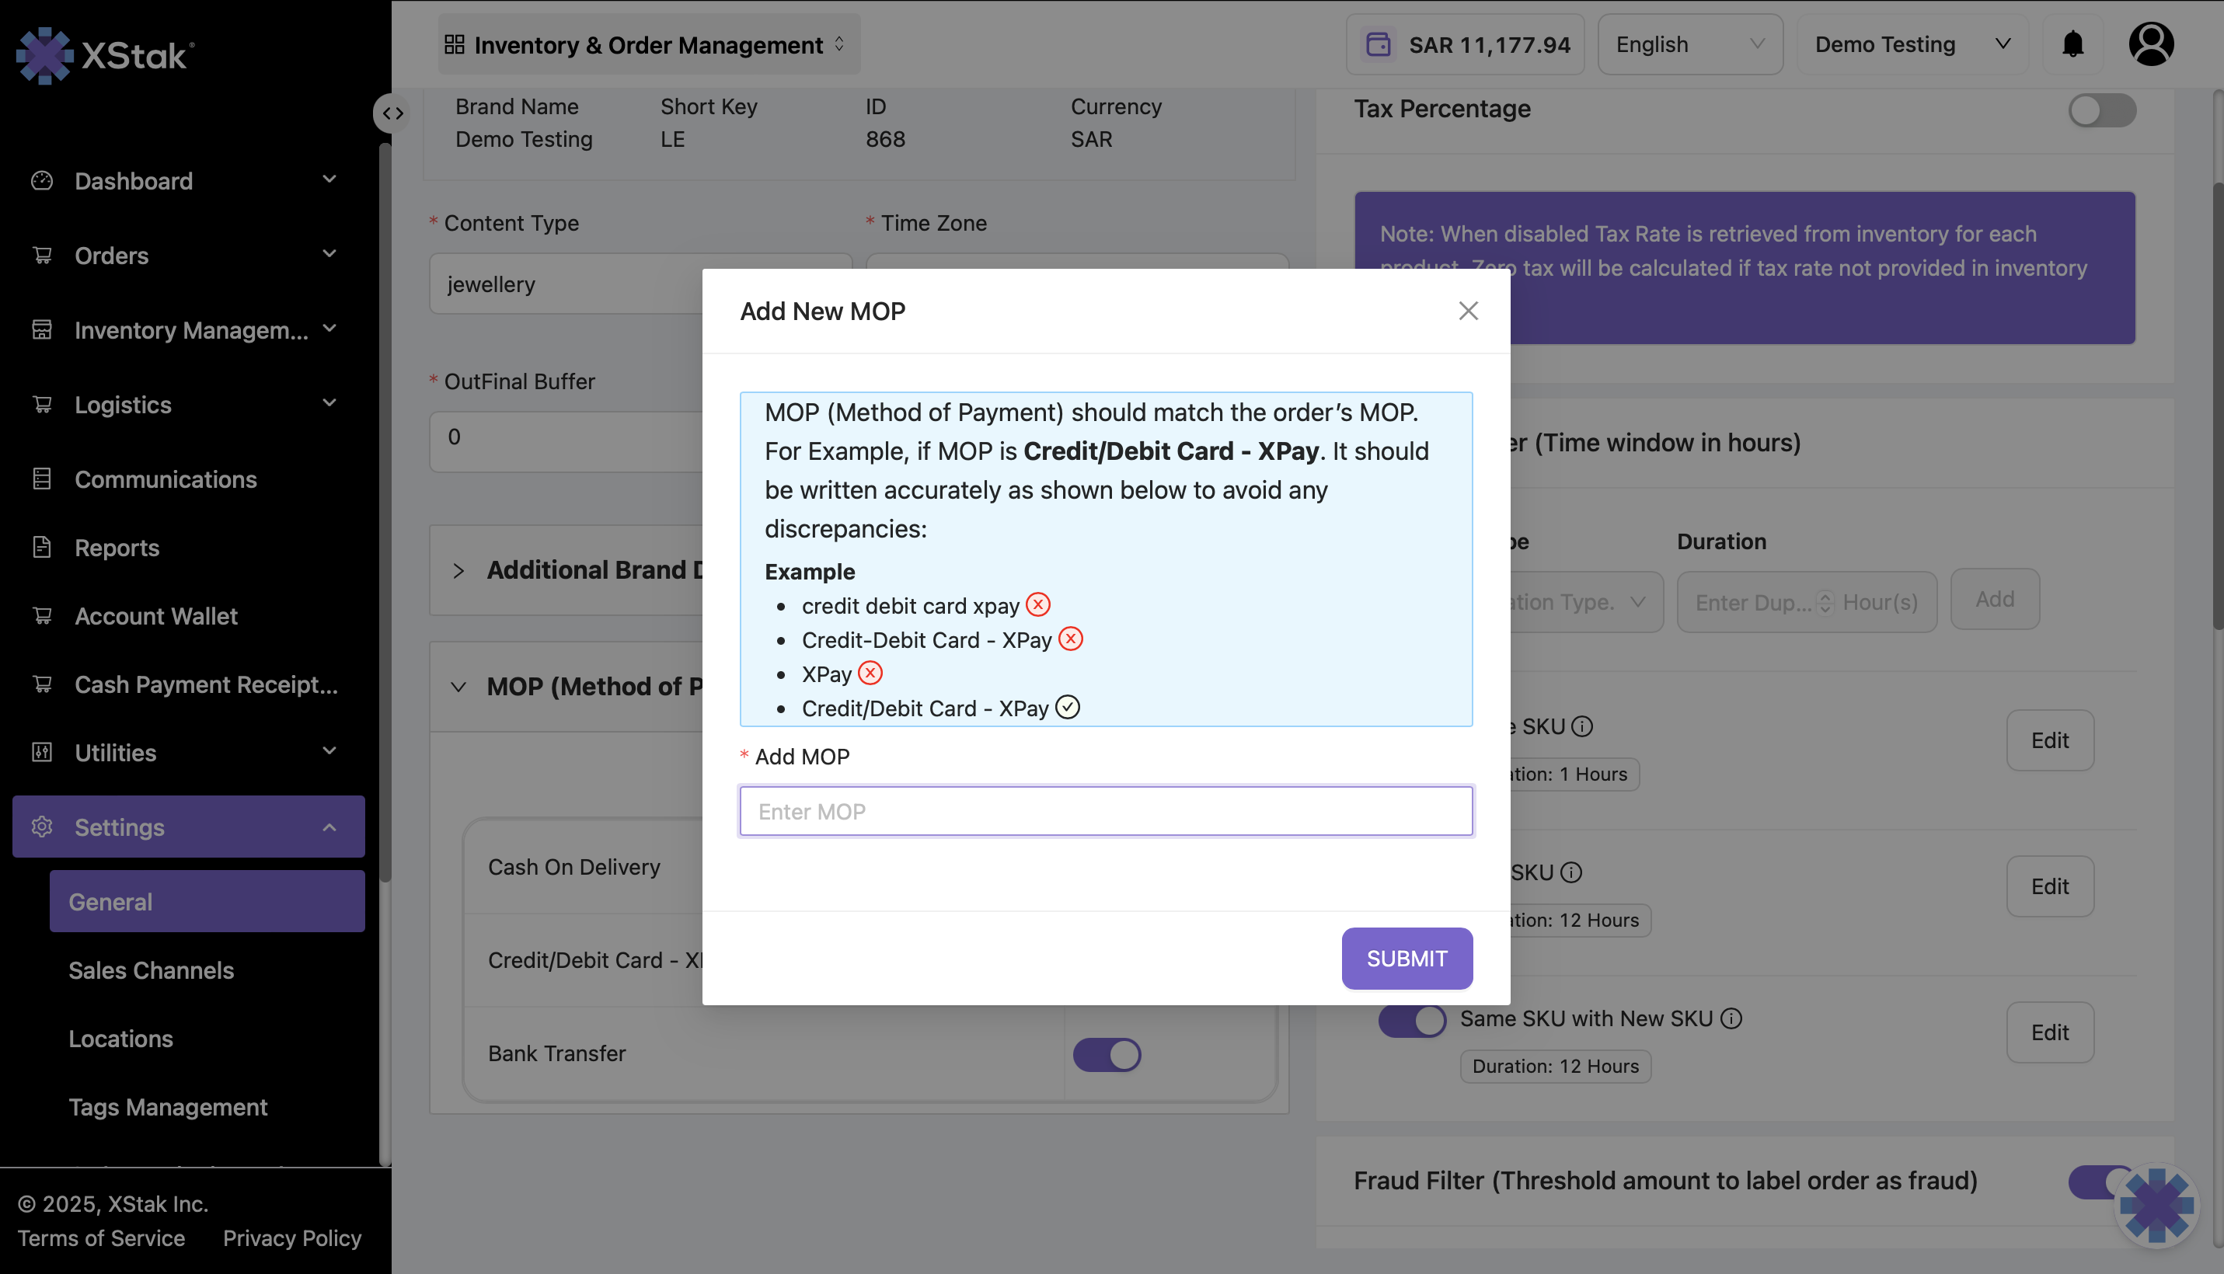This screenshot has height=1274, width=2224.
Task: Click the sidebar collapse arrows icon
Action: pos(392,113)
